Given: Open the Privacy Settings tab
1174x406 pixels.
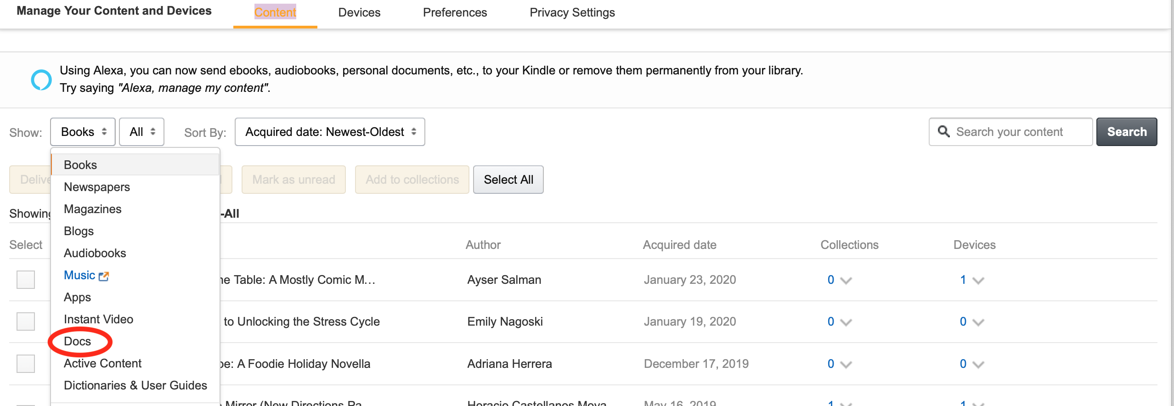Looking at the screenshot, I should click(572, 12).
